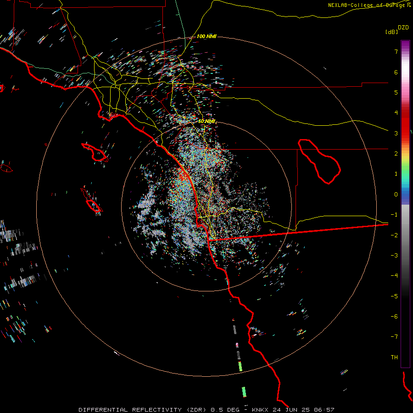
Task: Click the 50 NMI range ring label
Action: click(x=206, y=122)
